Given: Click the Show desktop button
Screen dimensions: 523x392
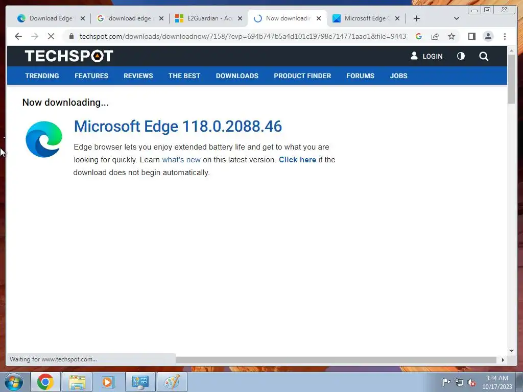Looking at the screenshot, I should 519,382.
